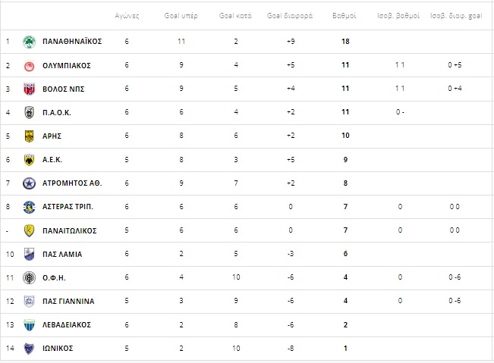Open the ΠΑΝΑΘΗΝΑΪΚΟΣ team name link

(72, 42)
